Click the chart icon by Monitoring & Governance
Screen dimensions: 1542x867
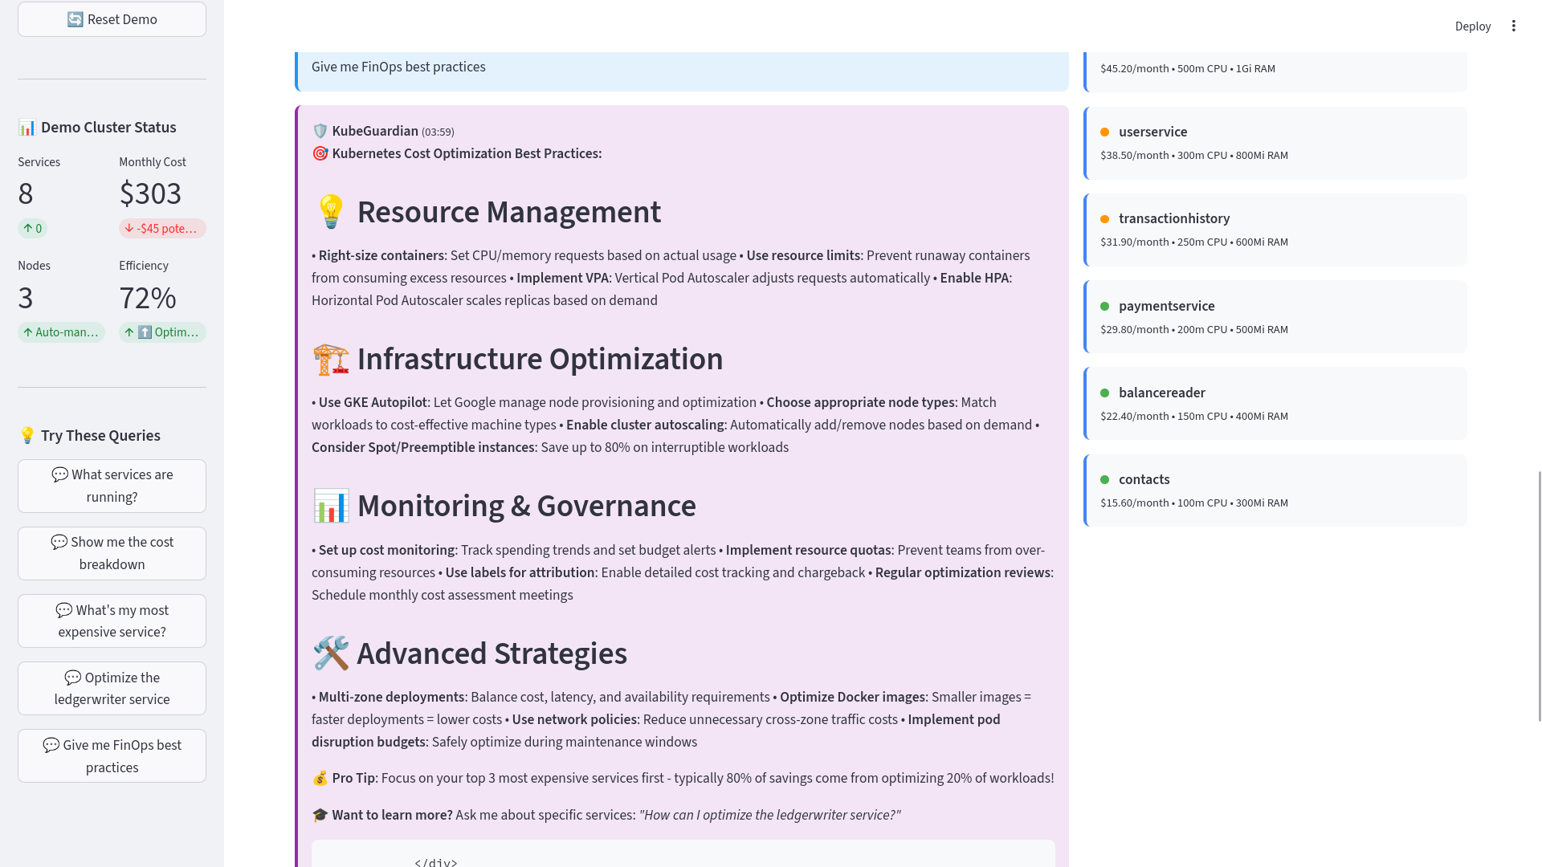pos(330,506)
